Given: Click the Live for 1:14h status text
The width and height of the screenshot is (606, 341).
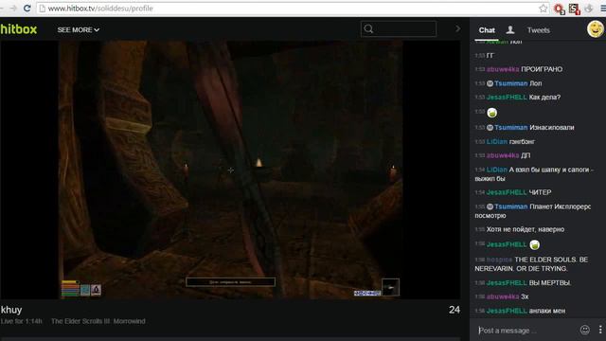Looking at the screenshot, I should click(21, 321).
